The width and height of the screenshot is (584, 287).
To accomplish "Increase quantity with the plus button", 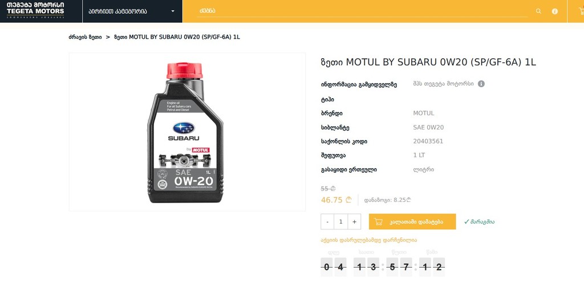I will (x=355, y=222).
